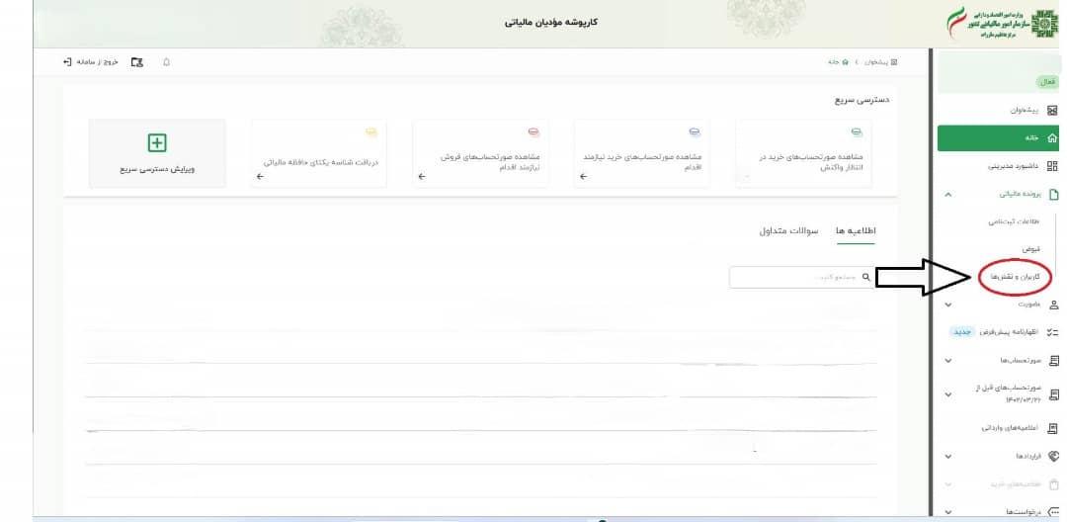This screenshot has width=1067, height=522.
Task: Click the arrow on the خرید نیازمند اقدام card
Action: click(x=583, y=177)
